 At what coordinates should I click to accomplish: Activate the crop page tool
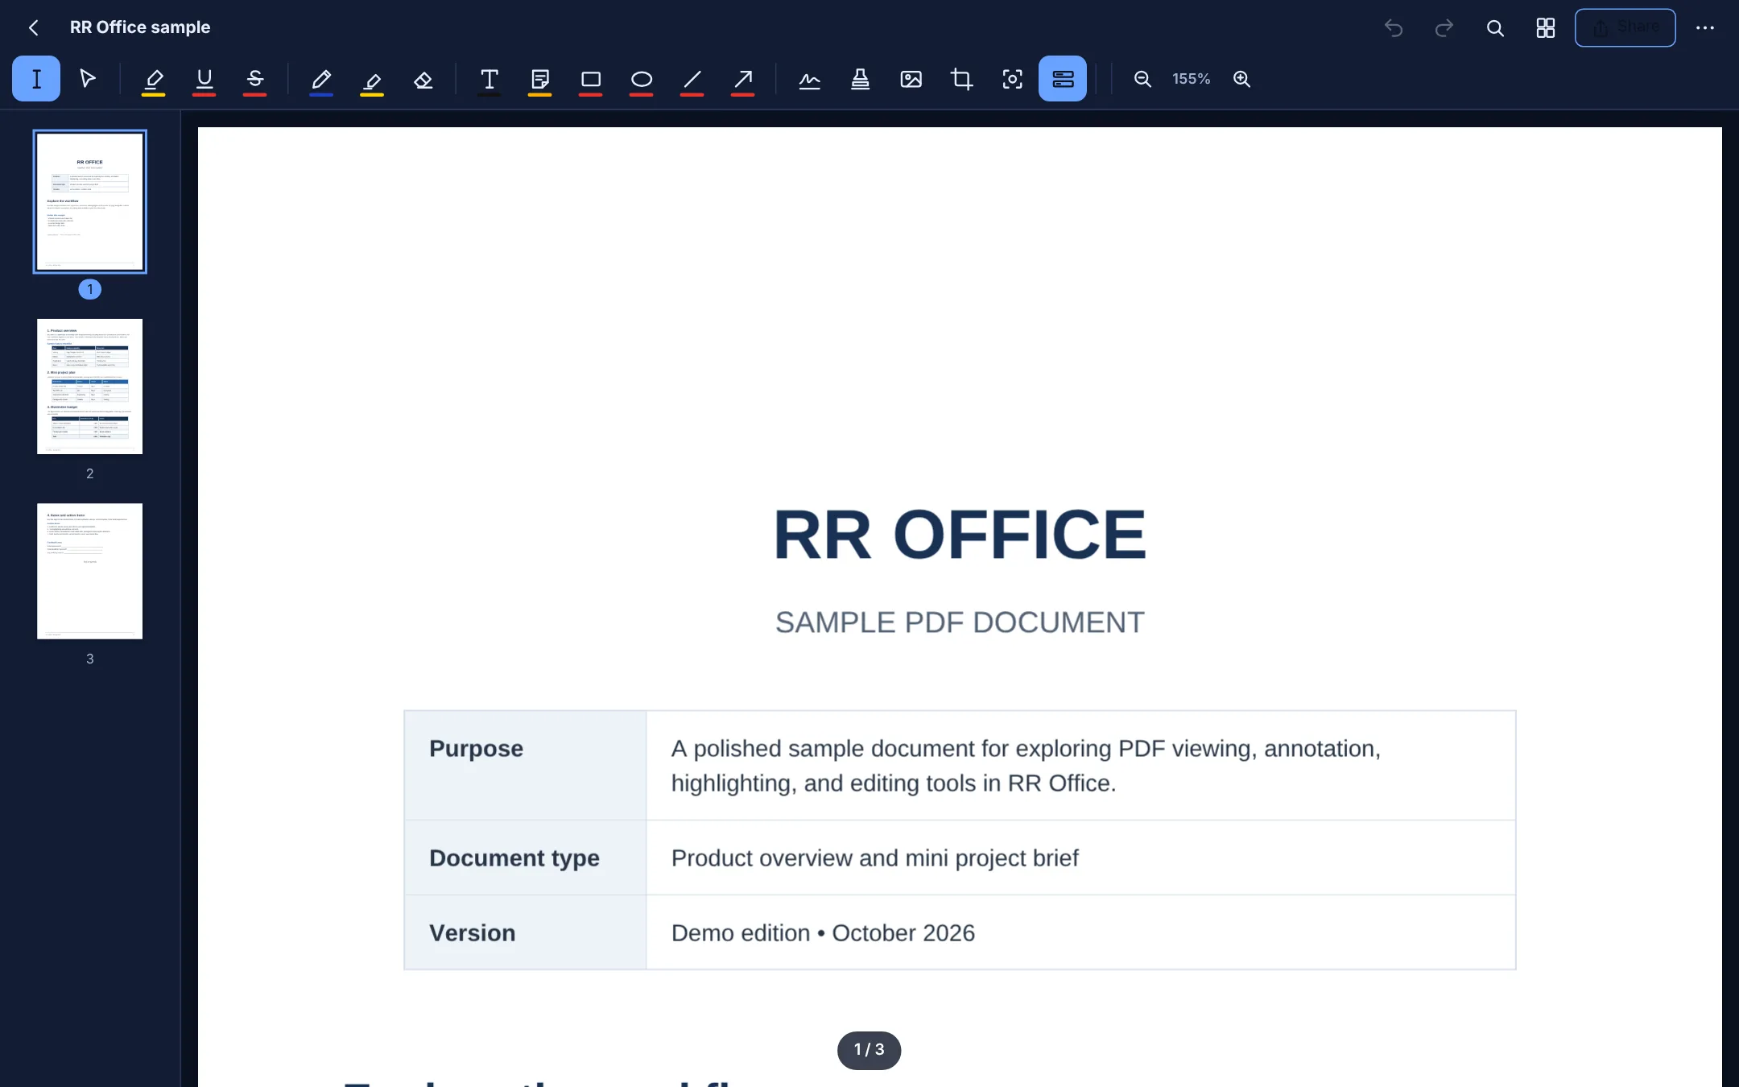coord(962,79)
